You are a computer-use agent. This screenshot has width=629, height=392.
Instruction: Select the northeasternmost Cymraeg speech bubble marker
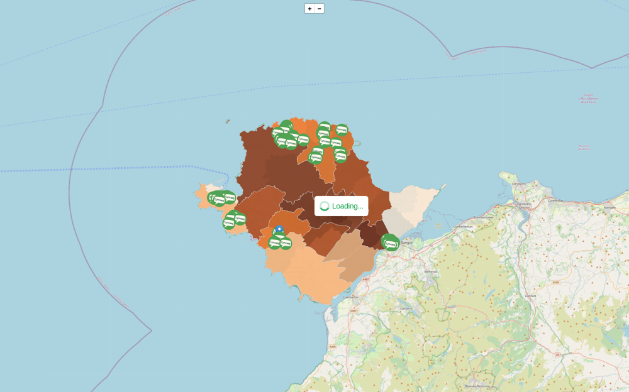tap(342, 130)
